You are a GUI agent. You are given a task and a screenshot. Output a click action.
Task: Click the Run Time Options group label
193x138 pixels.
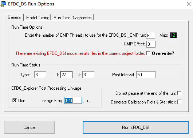27,27
